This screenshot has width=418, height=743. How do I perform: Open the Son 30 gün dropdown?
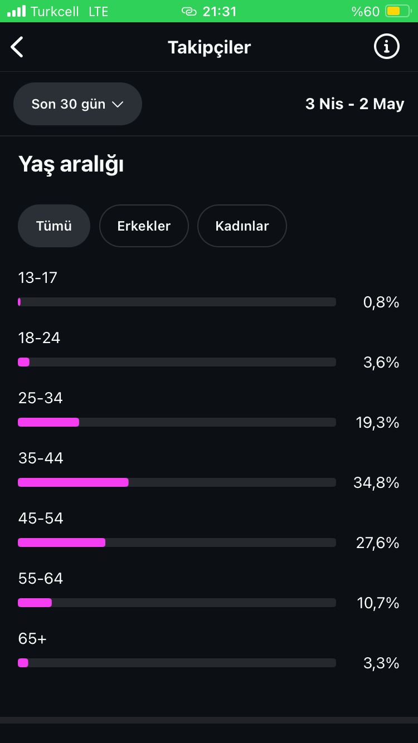[77, 104]
